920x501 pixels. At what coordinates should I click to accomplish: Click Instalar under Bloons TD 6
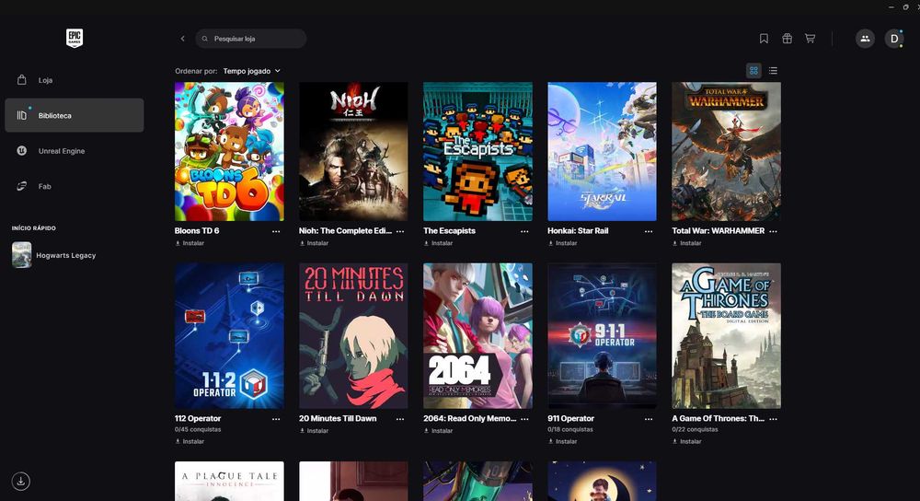(190, 243)
